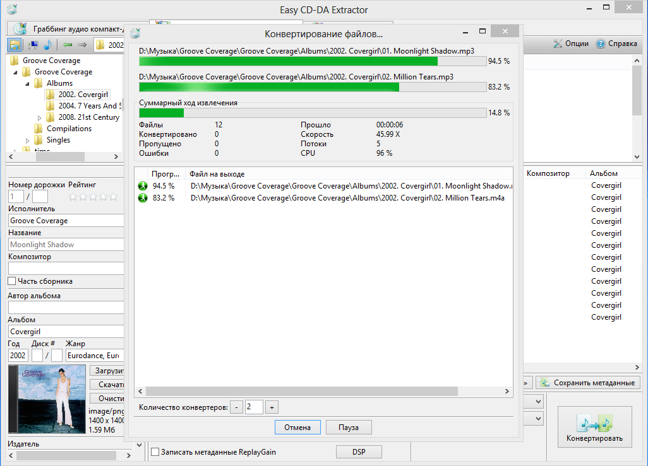Collapse the Albums tree node
The image size is (648, 466).
27,84
